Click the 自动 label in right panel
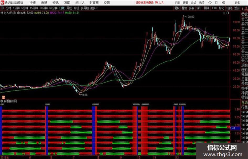 click(245, 103)
